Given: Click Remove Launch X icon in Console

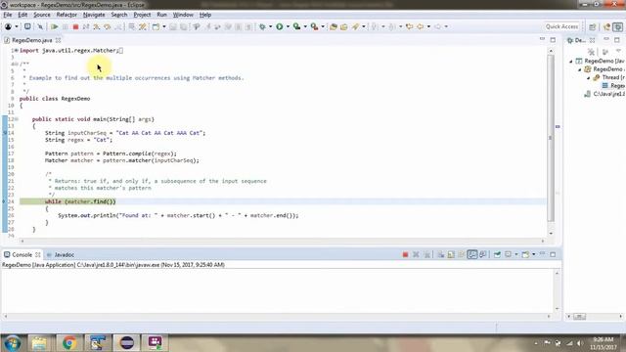Looking at the screenshot, I should (416, 254).
